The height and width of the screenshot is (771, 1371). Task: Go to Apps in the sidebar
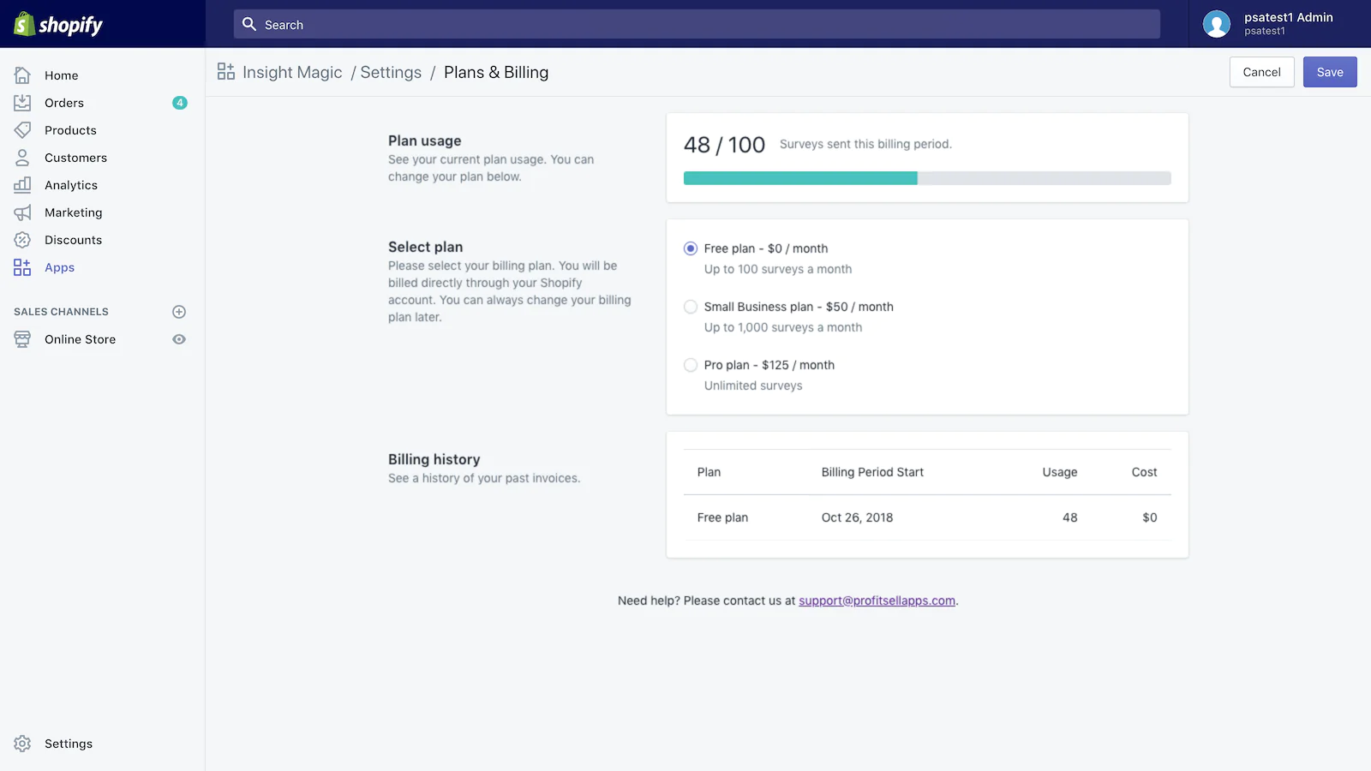point(59,267)
